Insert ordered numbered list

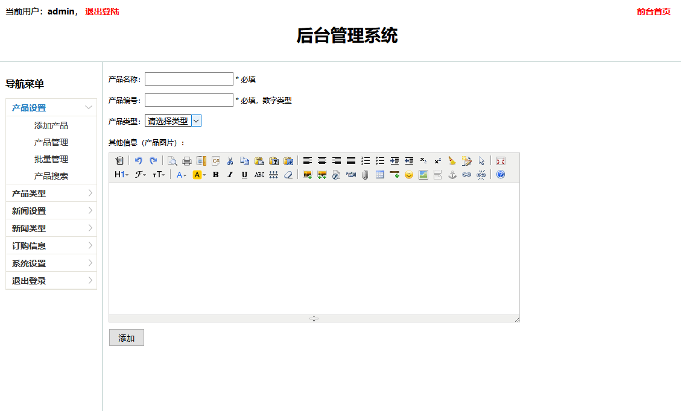coord(366,161)
